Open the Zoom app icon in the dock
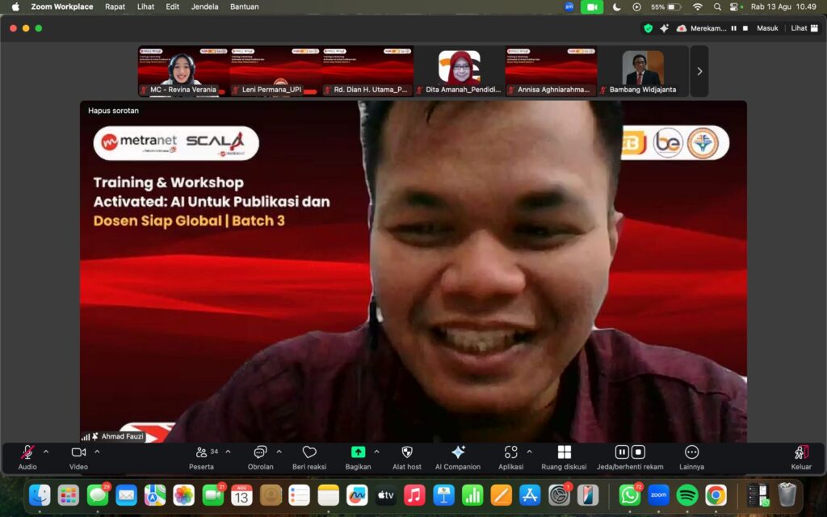 (658, 495)
